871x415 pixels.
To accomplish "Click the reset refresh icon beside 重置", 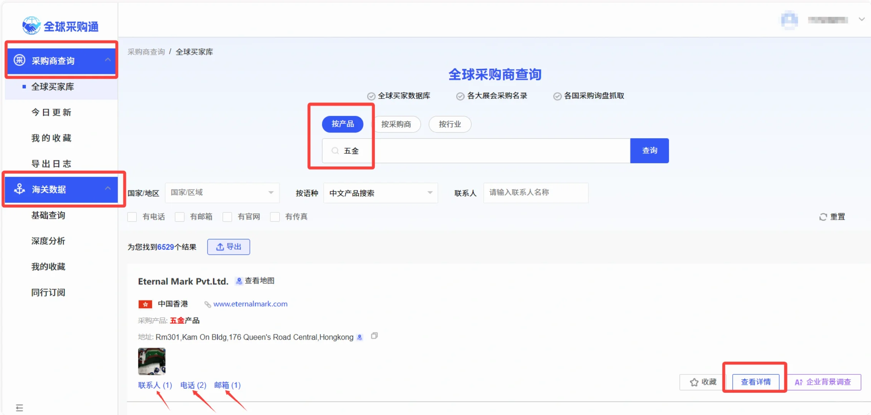I will 823,217.
